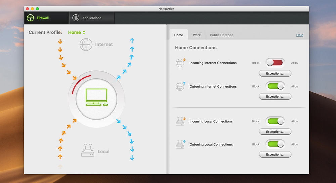Click the Current Profile label
This screenshot has height=183, width=336.
[45, 32]
